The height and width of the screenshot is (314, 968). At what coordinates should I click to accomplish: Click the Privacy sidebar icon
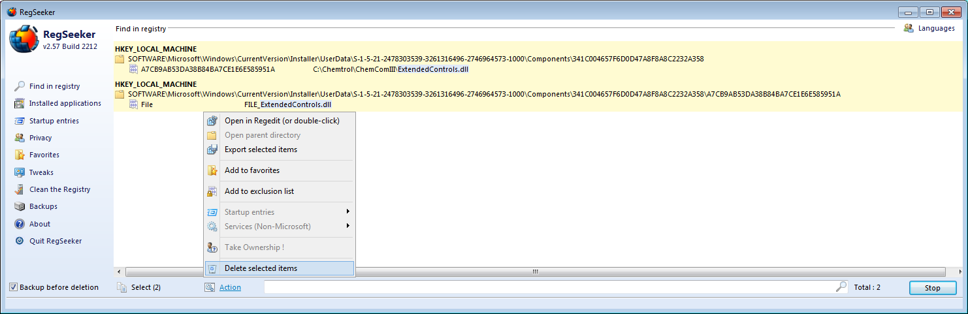[20, 138]
